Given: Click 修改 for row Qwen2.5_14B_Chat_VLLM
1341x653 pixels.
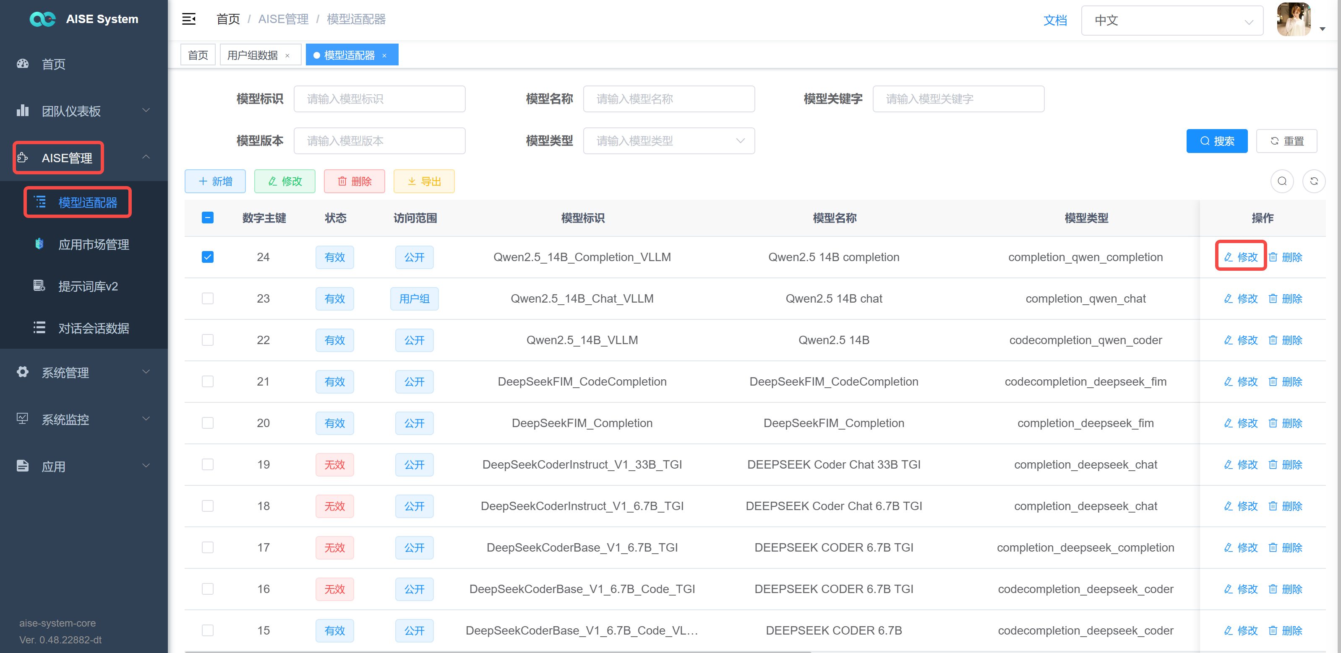Looking at the screenshot, I should pos(1241,298).
